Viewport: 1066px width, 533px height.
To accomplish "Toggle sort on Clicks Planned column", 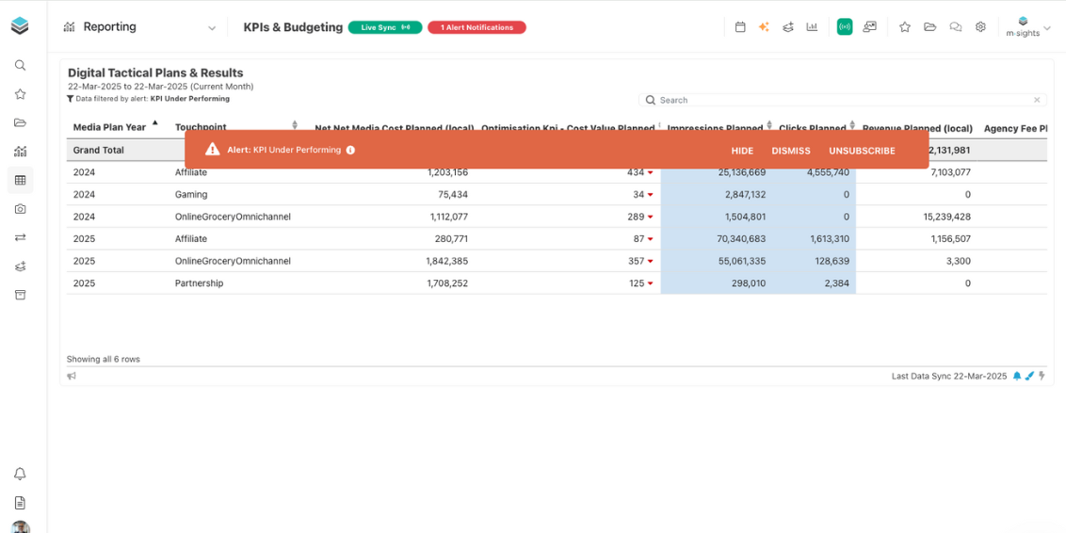I will (x=851, y=125).
